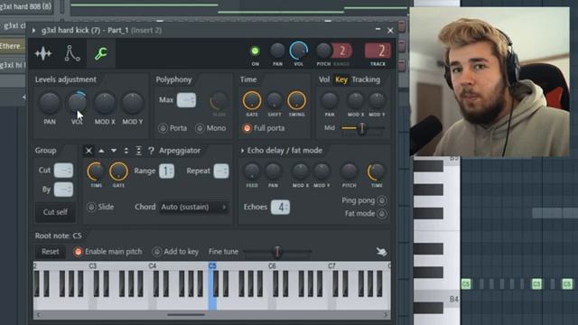
Task: Click the Polyphony SLIDE knob
Action: pyautogui.click(x=219, y=101)
